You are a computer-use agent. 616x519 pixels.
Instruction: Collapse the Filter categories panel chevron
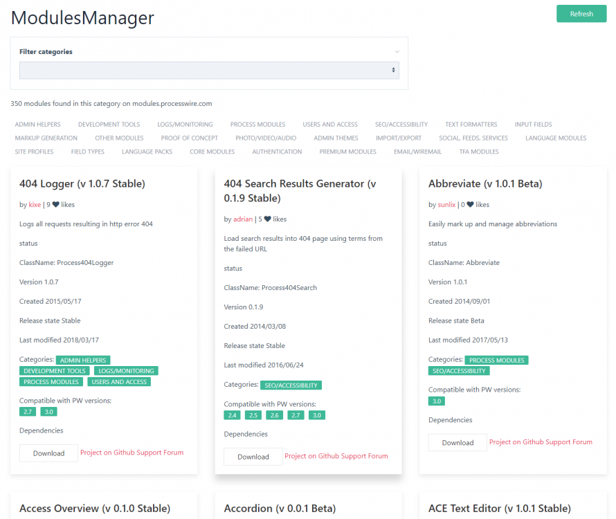397,52
